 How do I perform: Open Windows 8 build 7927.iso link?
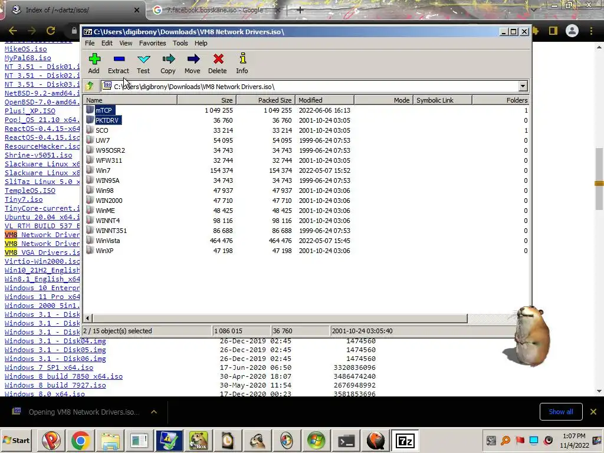tap(55, 385)
